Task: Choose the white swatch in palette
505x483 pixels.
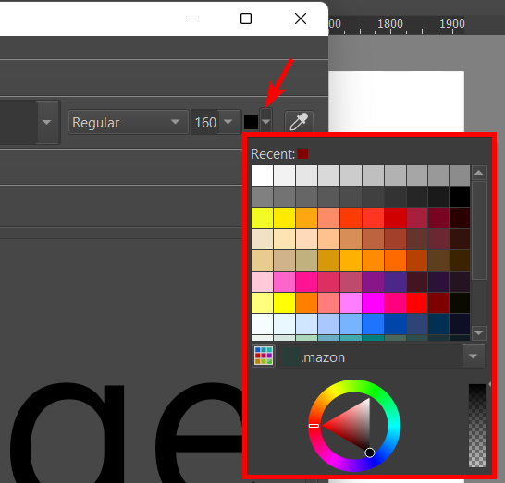Action: (x=262, y=175)
